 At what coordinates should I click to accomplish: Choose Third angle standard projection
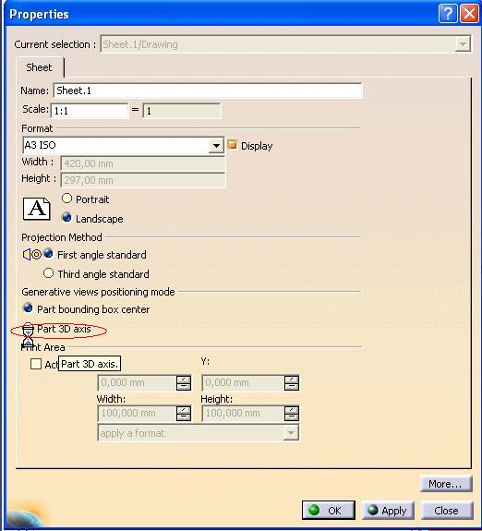(48, 273)
